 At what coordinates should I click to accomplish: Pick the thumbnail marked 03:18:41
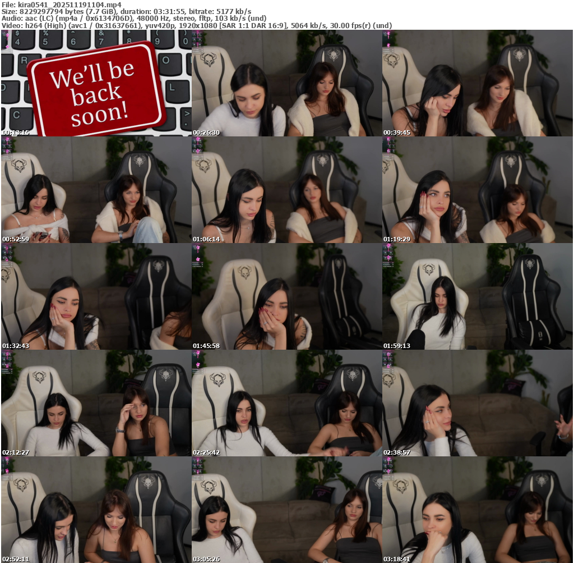tap(478, 510)
